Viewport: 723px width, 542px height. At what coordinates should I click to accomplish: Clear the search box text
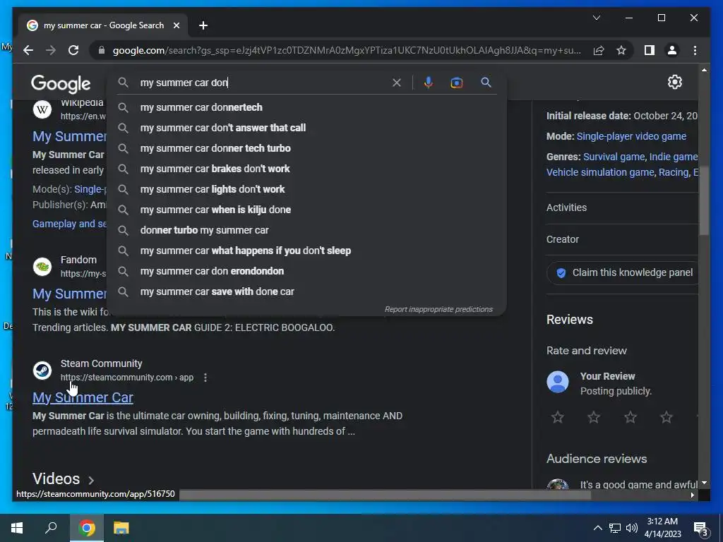[x=397, y=83]
